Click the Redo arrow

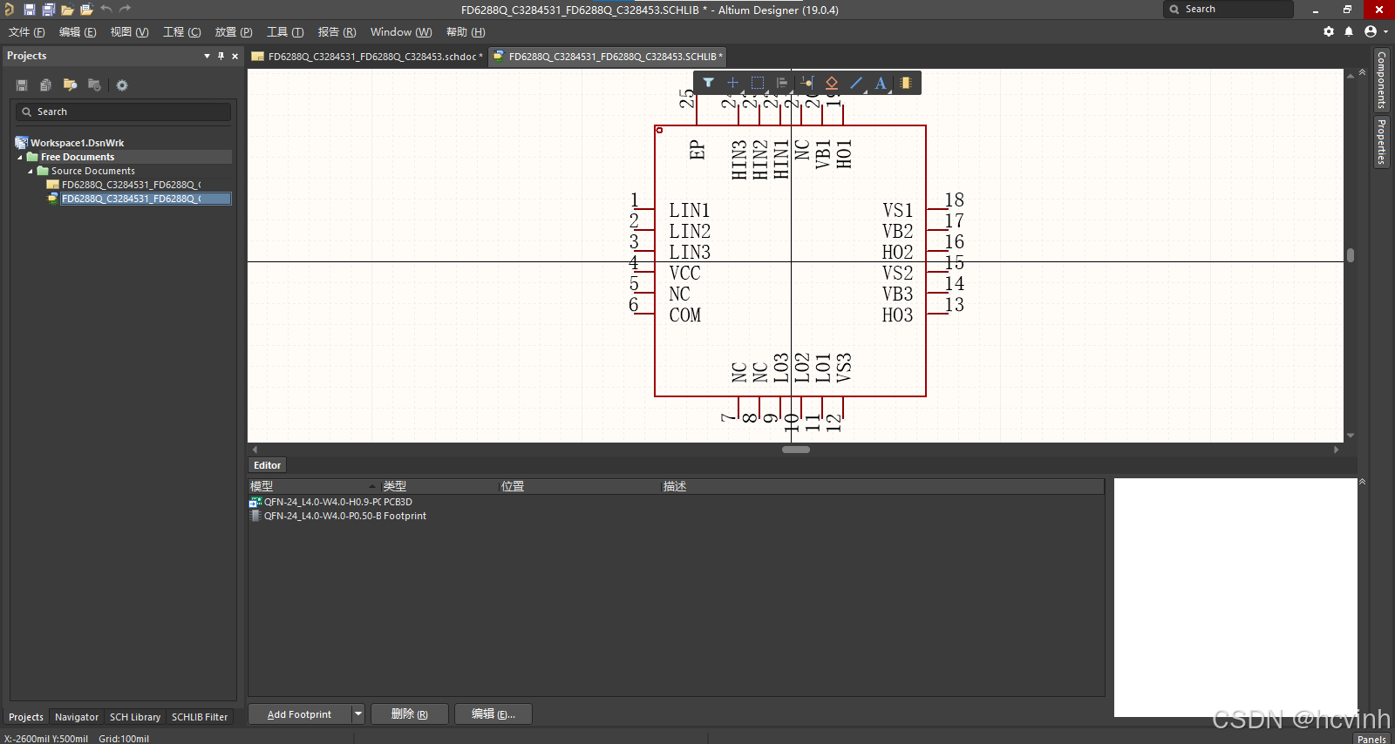(x=125, y=9)
